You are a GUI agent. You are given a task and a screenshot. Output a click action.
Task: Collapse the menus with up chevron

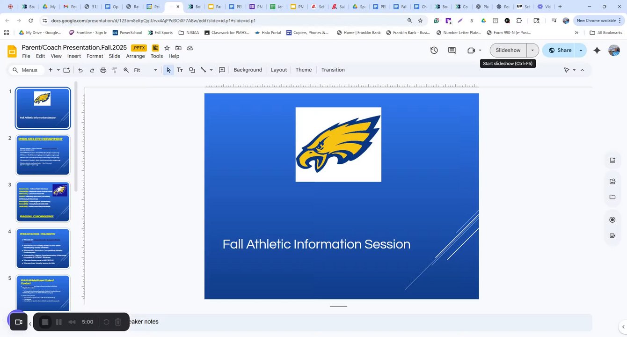[582, 70]
